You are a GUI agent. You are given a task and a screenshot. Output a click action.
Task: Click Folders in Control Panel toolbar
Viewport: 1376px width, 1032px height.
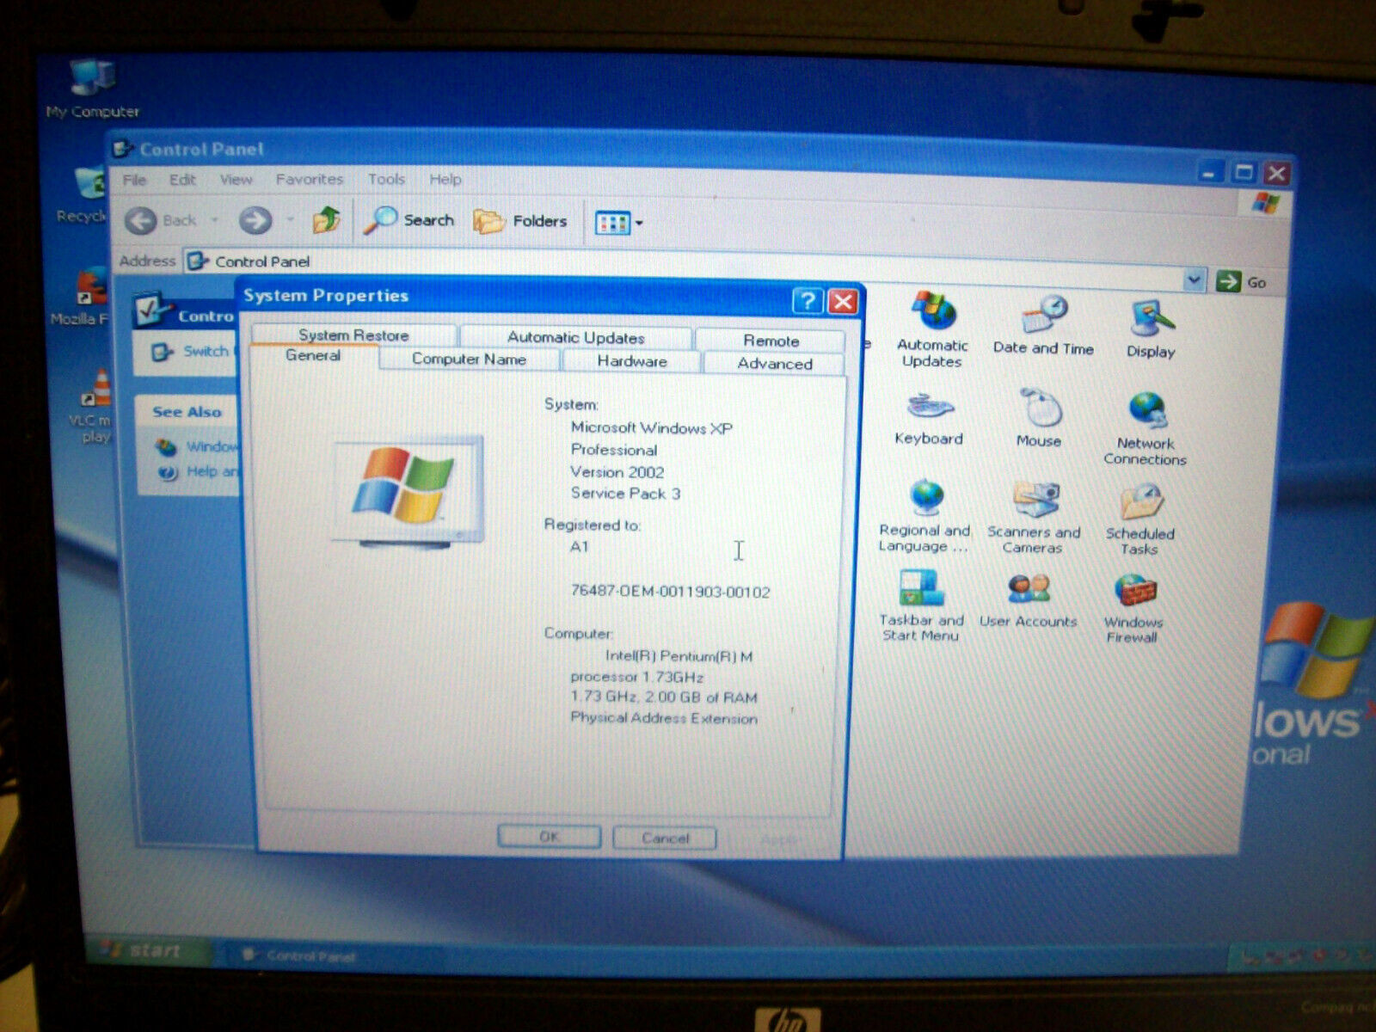coord(520,222)
